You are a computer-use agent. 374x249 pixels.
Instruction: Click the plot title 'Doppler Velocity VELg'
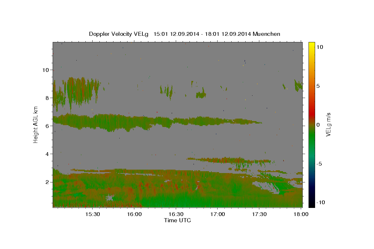[x=119, y=34]
